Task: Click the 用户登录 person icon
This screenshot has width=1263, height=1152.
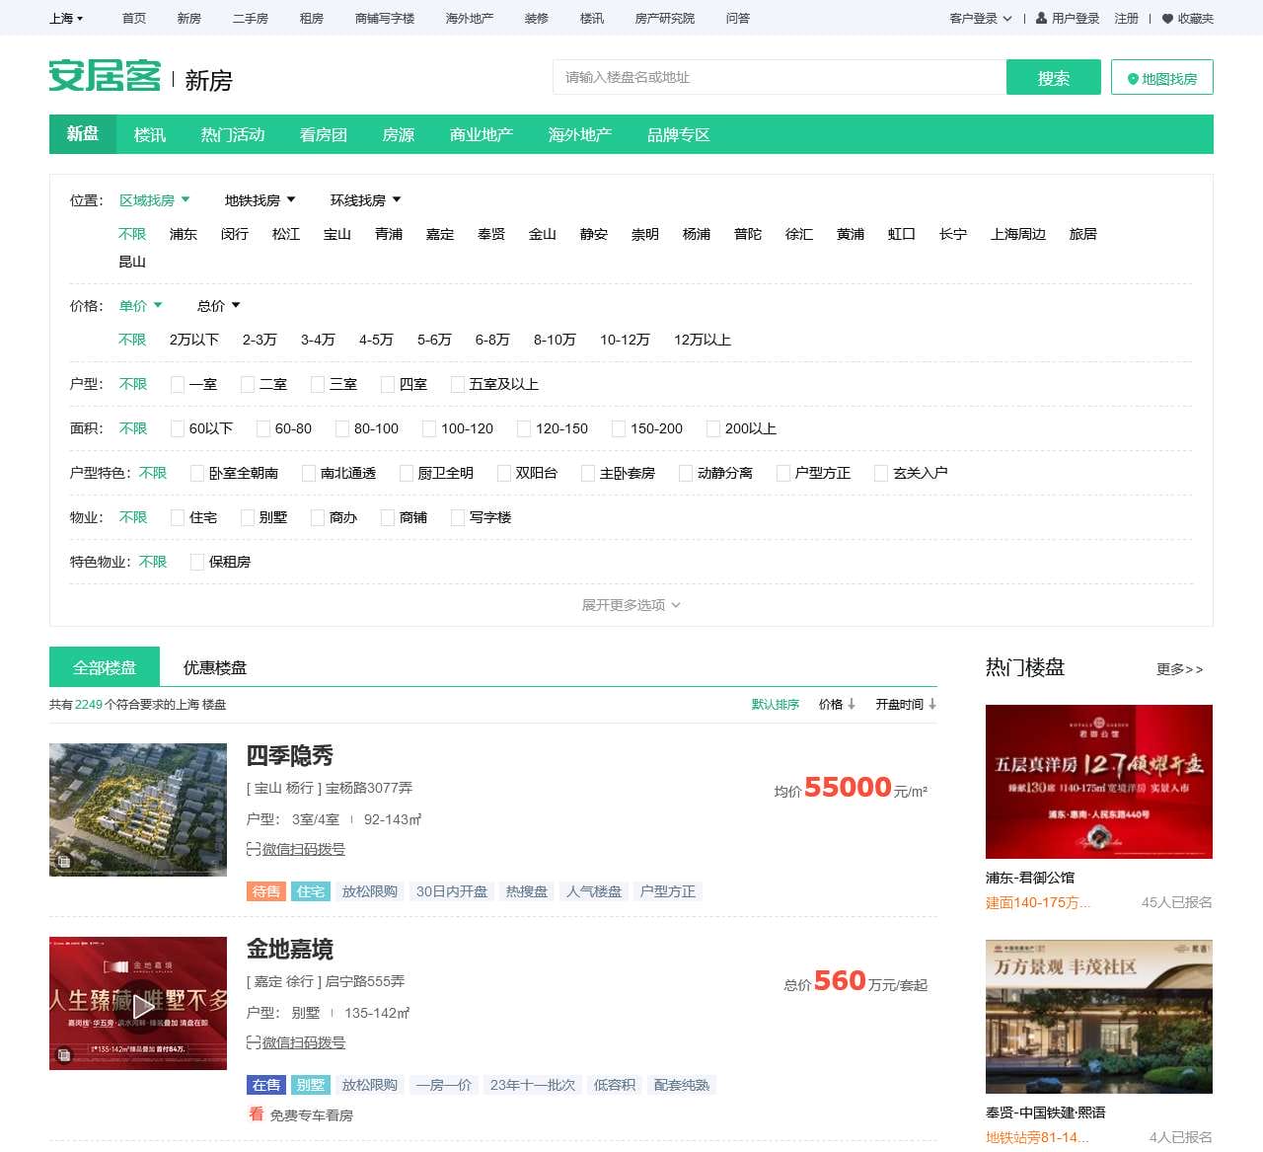Action: point(1040,18)
